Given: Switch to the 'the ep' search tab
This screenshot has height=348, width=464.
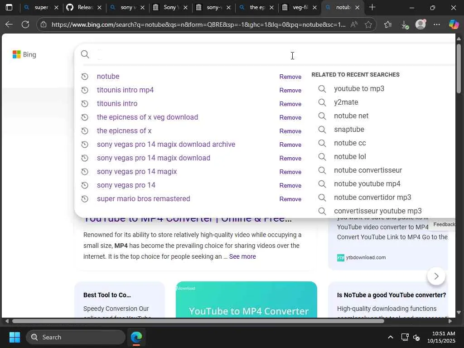Looking at the screenshot, I should click(256, 7).
